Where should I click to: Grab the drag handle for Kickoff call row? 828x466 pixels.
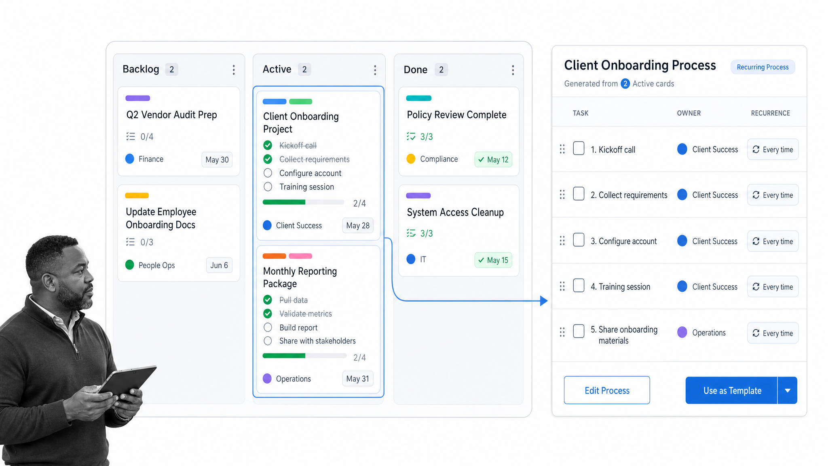[562, 149]
